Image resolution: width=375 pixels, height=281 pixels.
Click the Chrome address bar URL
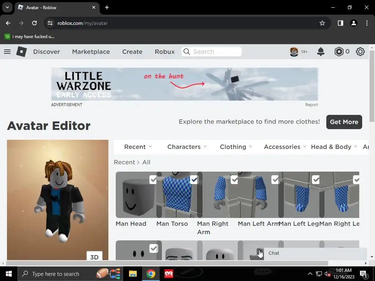[x=82, y=23]
